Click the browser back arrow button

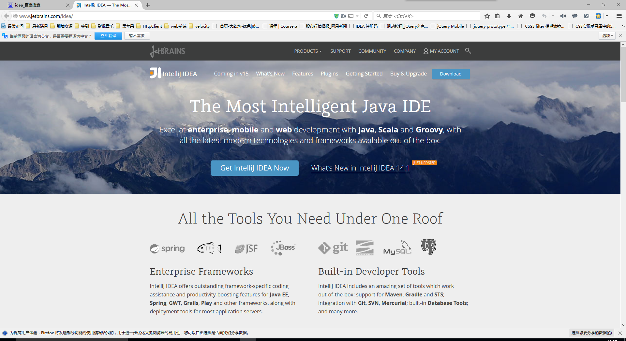[7, 16]
